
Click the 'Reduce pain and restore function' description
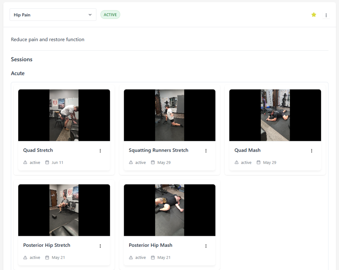coord(48,39)
